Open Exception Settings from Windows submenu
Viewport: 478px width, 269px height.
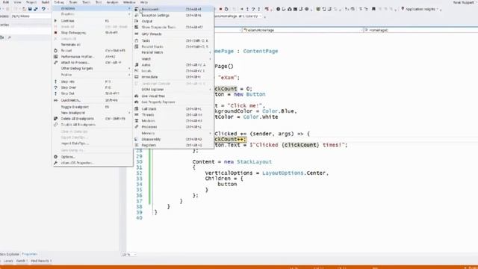(173, 15)
